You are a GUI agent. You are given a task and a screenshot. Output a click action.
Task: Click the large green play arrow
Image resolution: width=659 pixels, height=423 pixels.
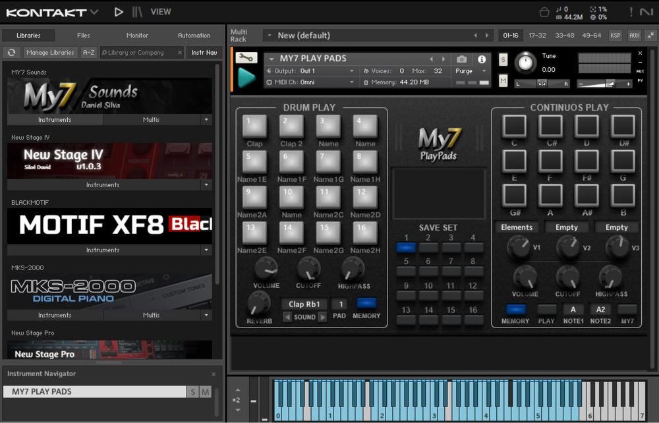[x=246, y=78]
